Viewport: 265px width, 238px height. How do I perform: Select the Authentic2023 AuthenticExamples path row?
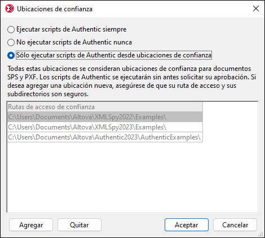coord(105,137)
